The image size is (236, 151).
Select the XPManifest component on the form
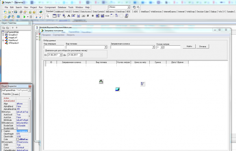101,81
